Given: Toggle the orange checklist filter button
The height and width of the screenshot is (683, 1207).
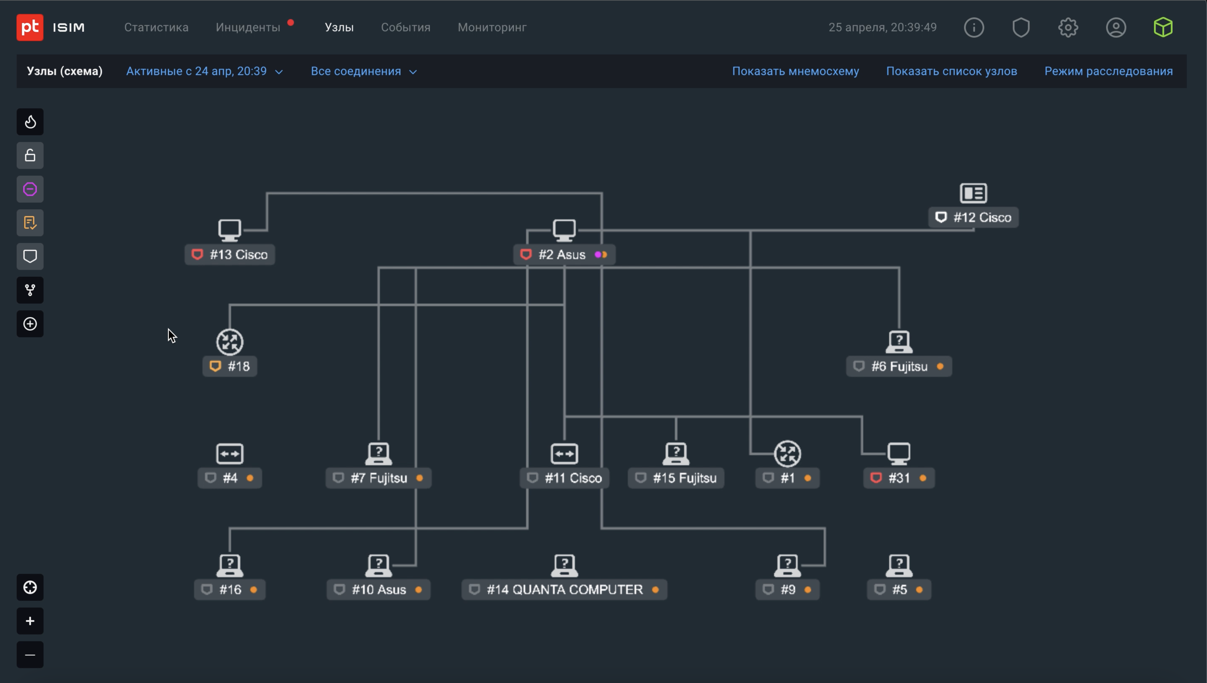Looking at the screenshot, I should click(30, 223).
